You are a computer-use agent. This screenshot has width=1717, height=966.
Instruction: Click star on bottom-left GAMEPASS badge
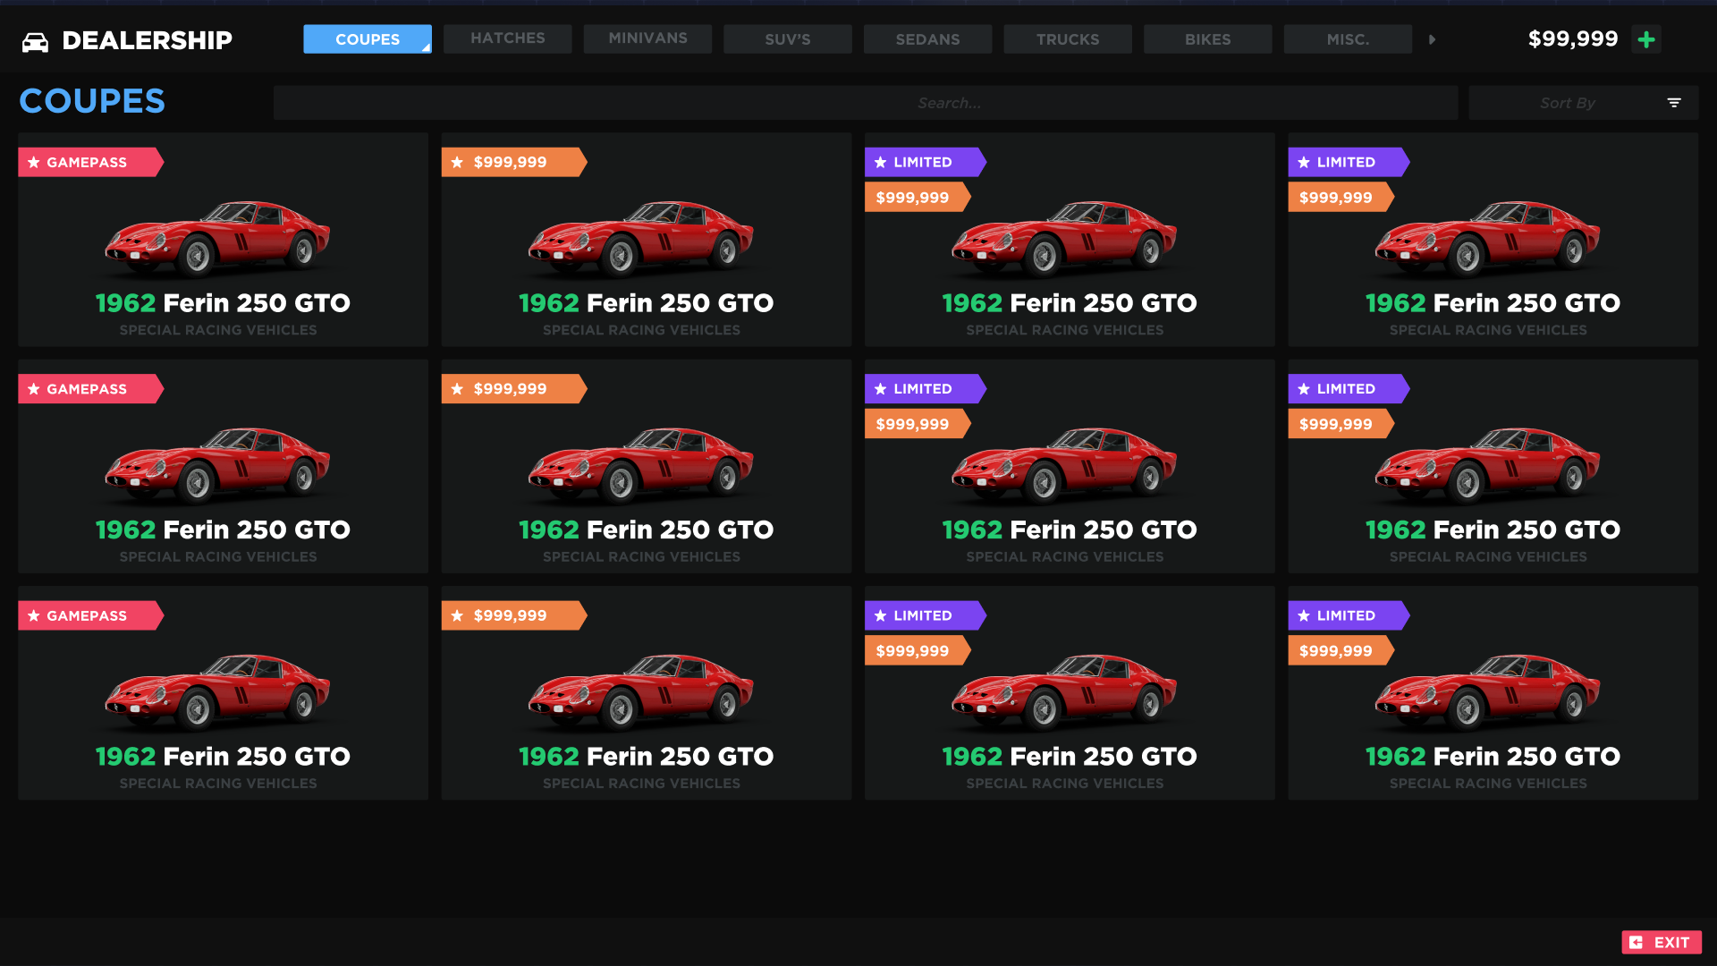[x=34, y=615]
